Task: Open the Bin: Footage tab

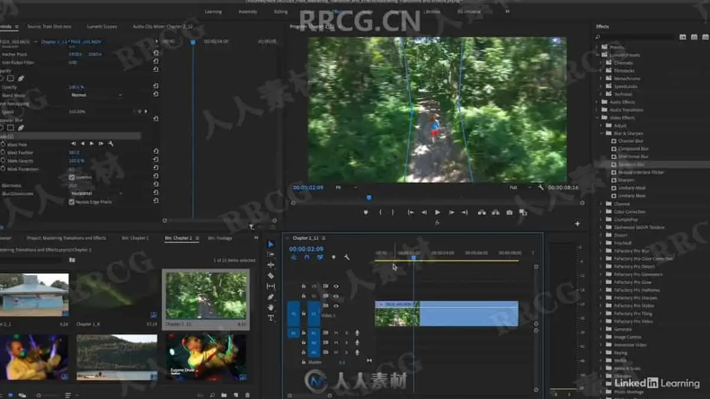Action: 220,238
